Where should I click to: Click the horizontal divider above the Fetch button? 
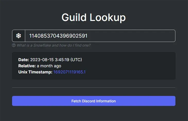[x=94, y=88]
